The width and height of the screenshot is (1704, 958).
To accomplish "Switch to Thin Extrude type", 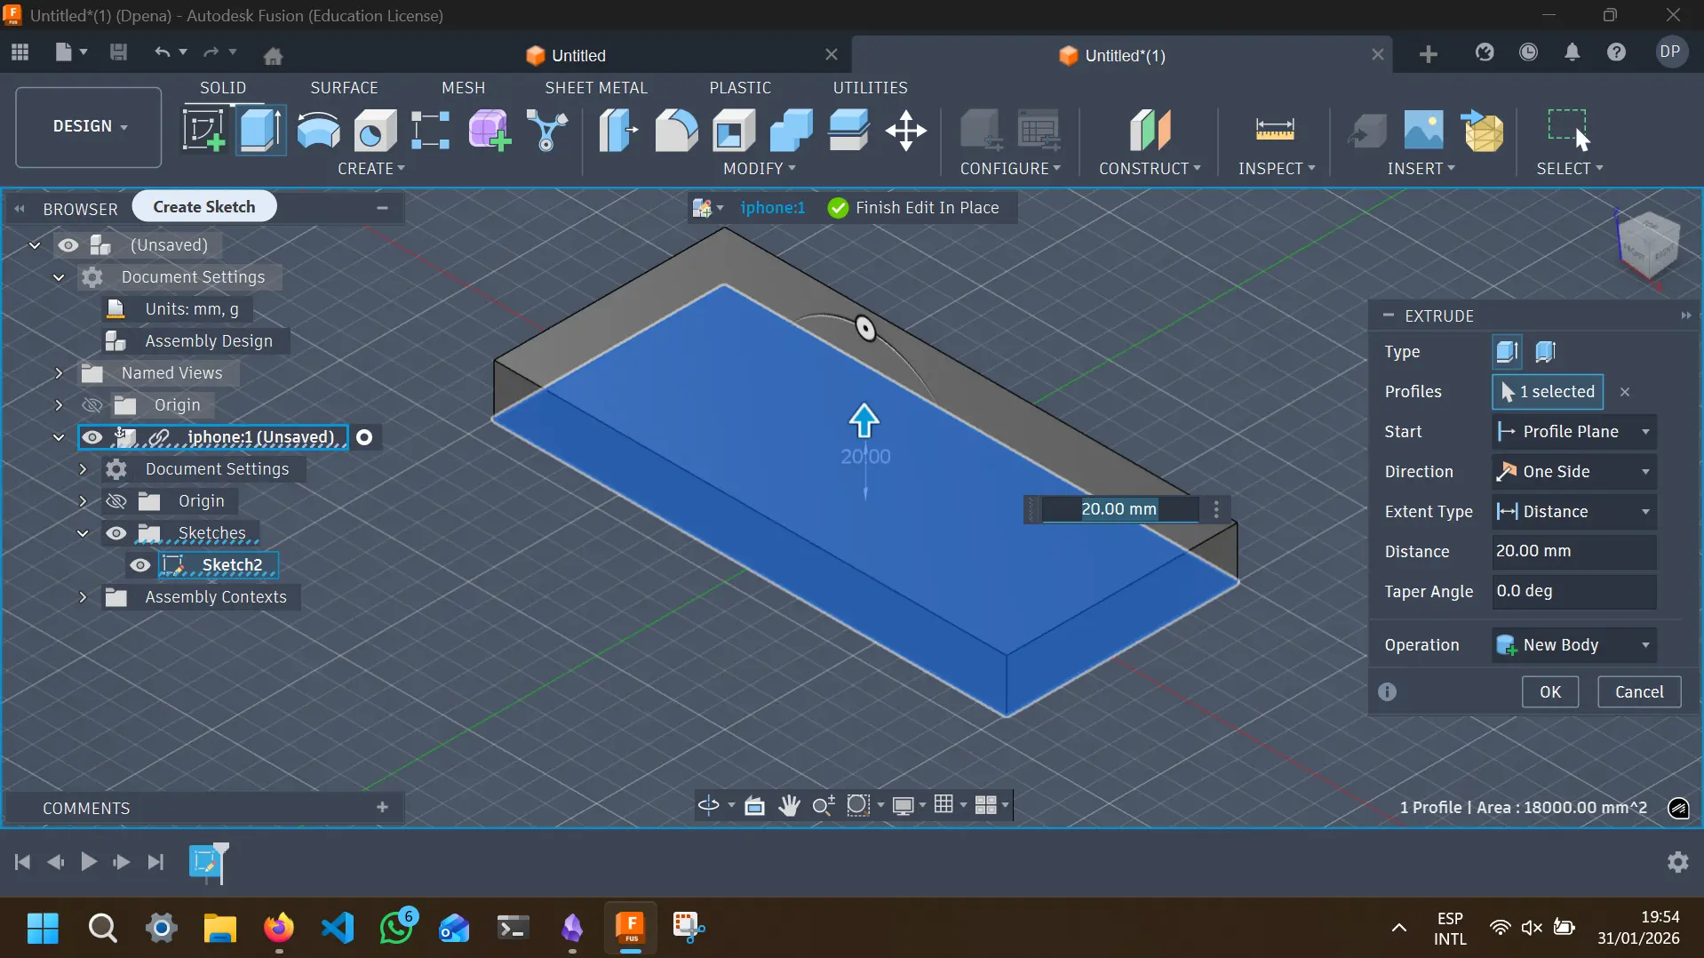I will (x=1546, y=352).
